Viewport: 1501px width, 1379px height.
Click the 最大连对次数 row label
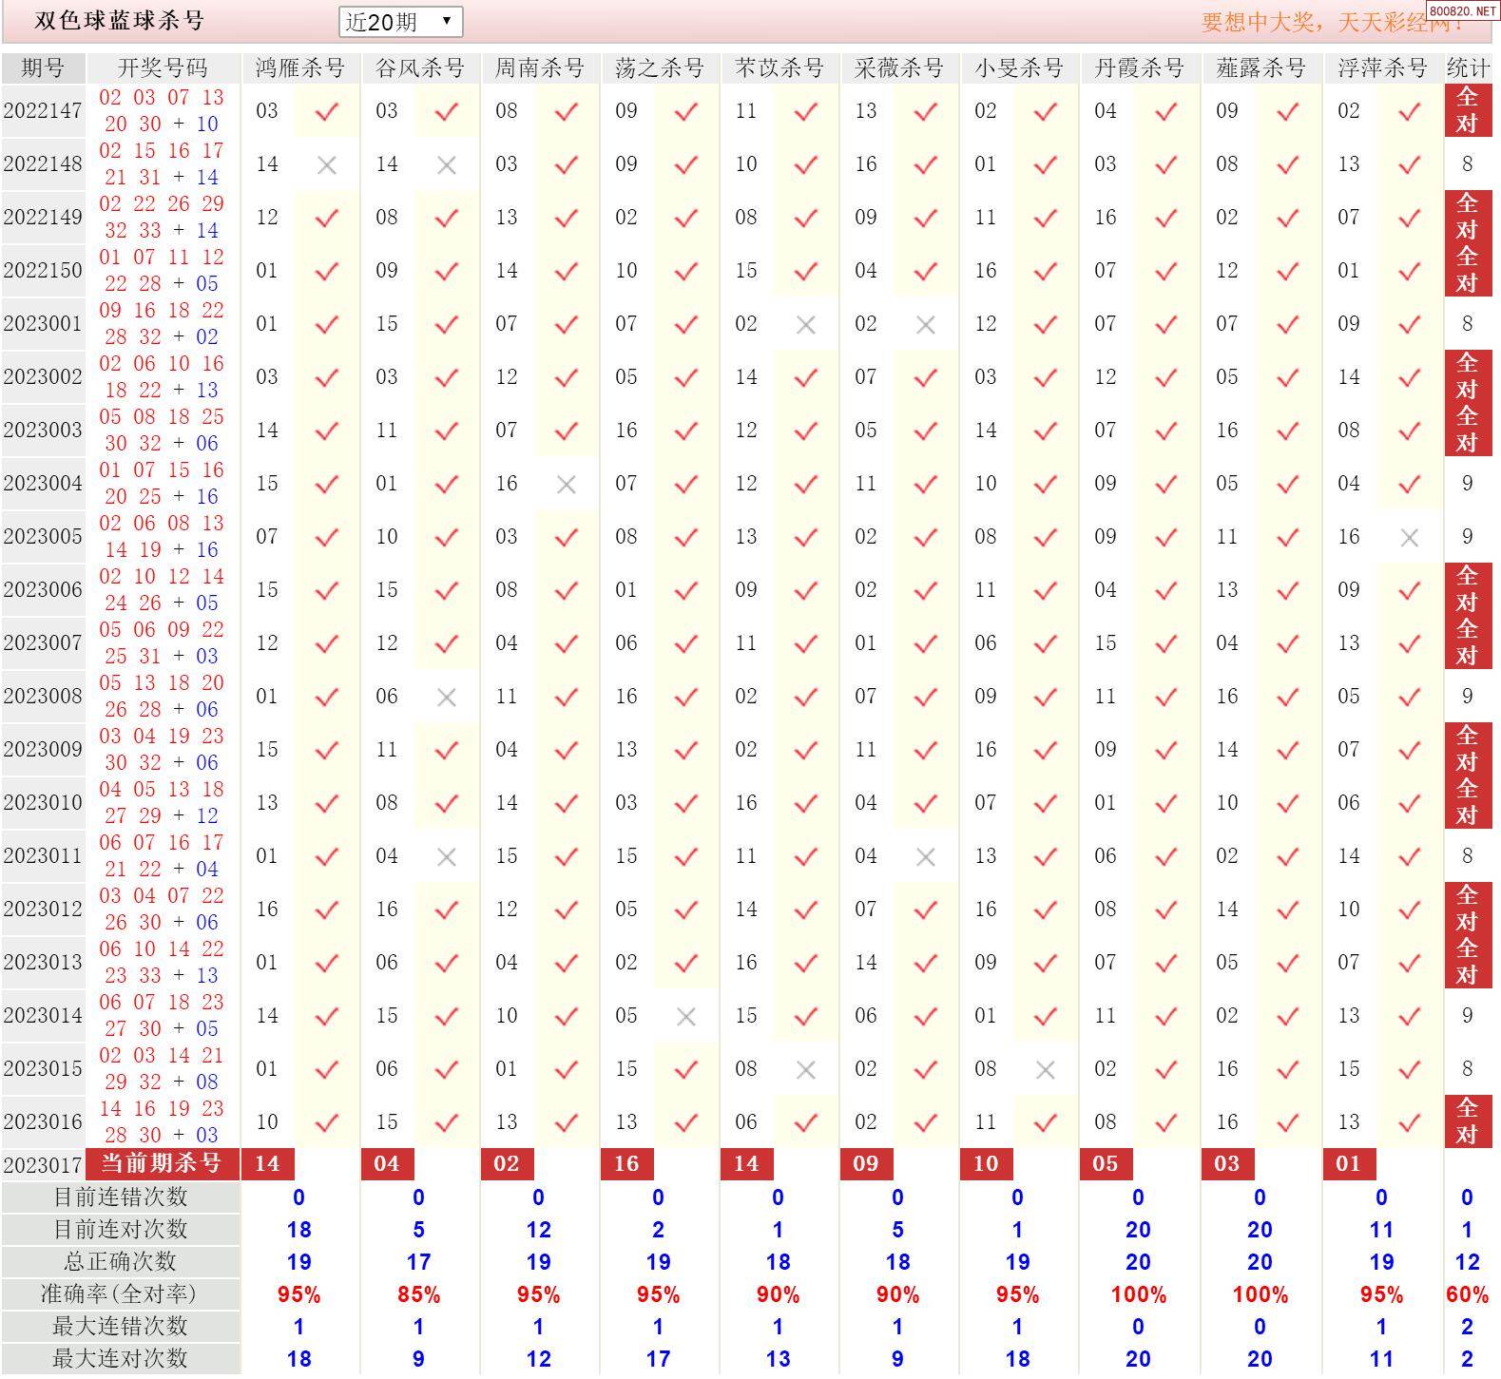(121, 1359)
